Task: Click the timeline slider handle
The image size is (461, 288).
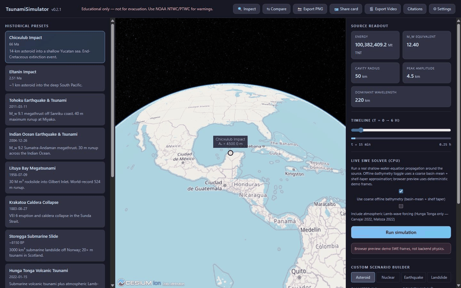Action: click(x=361, y=130)
